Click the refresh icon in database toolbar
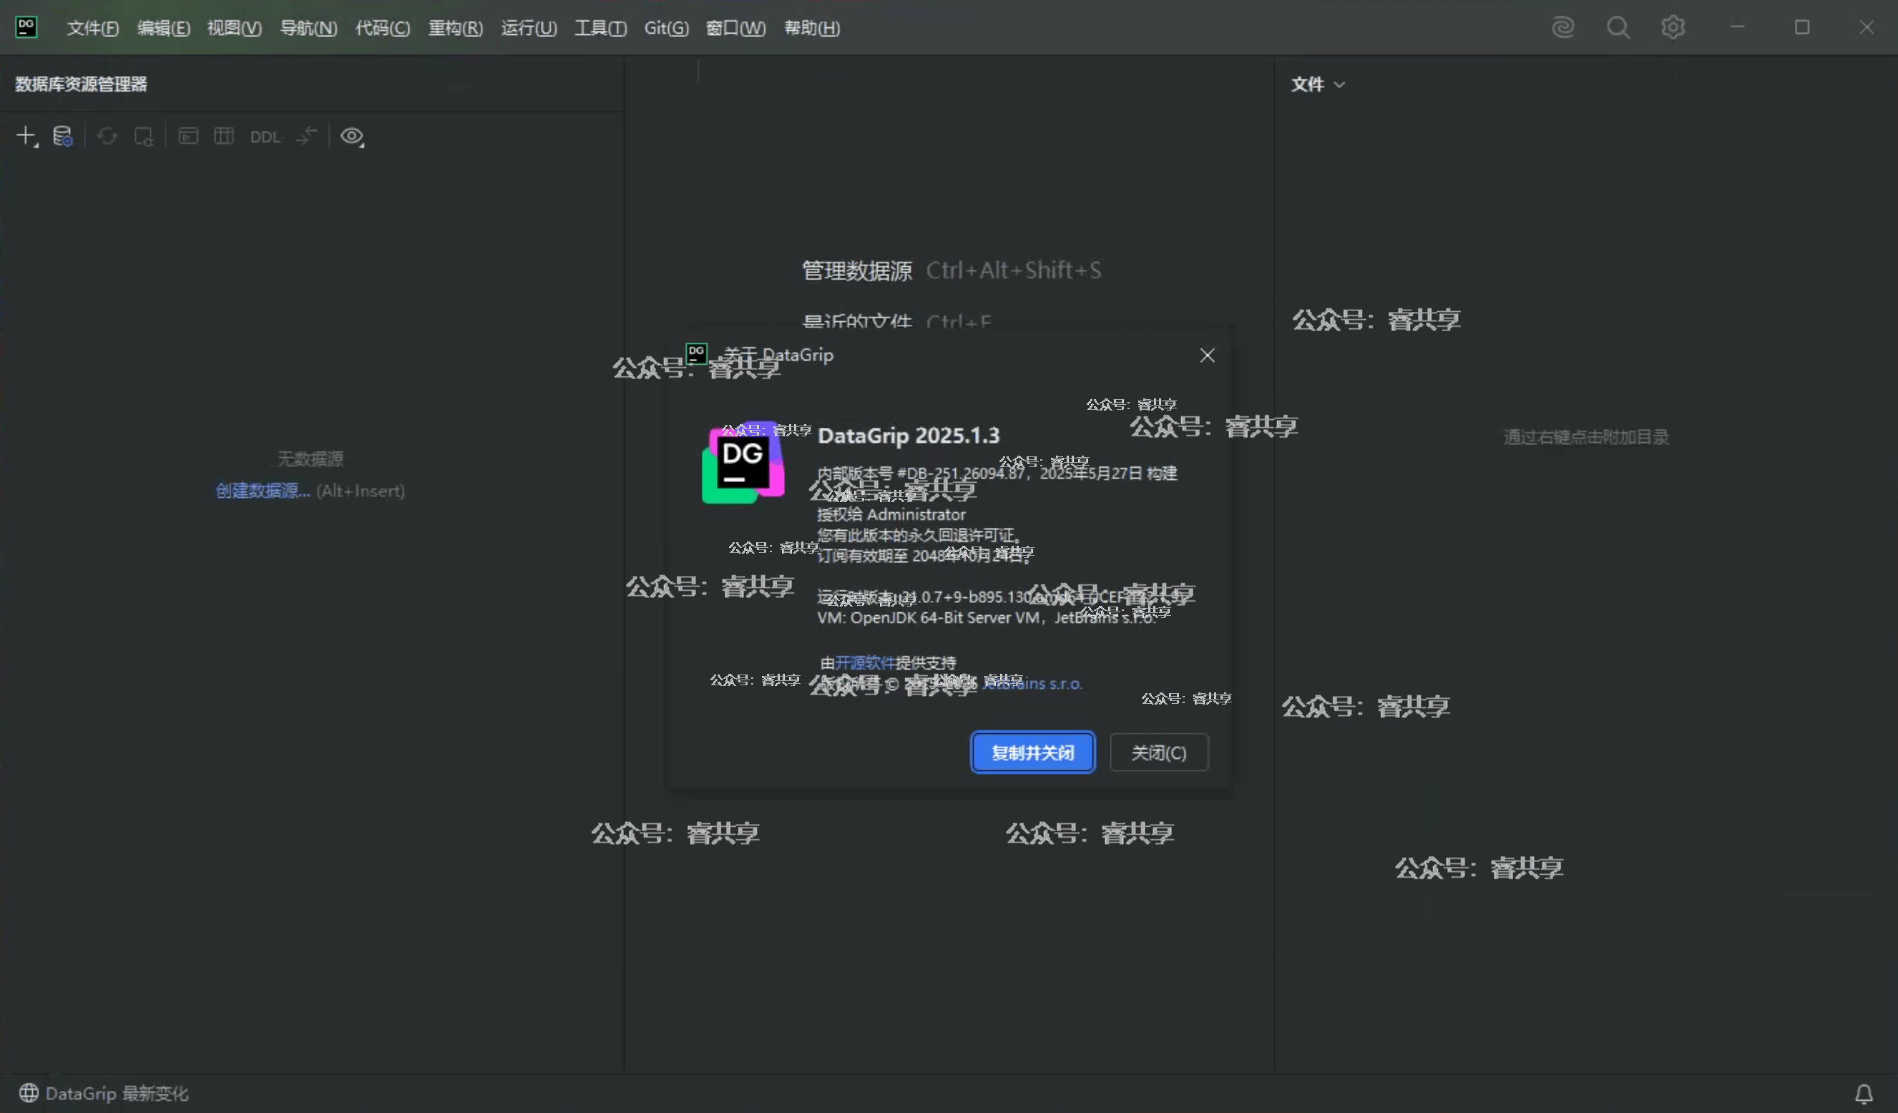 tap(107, 137)
